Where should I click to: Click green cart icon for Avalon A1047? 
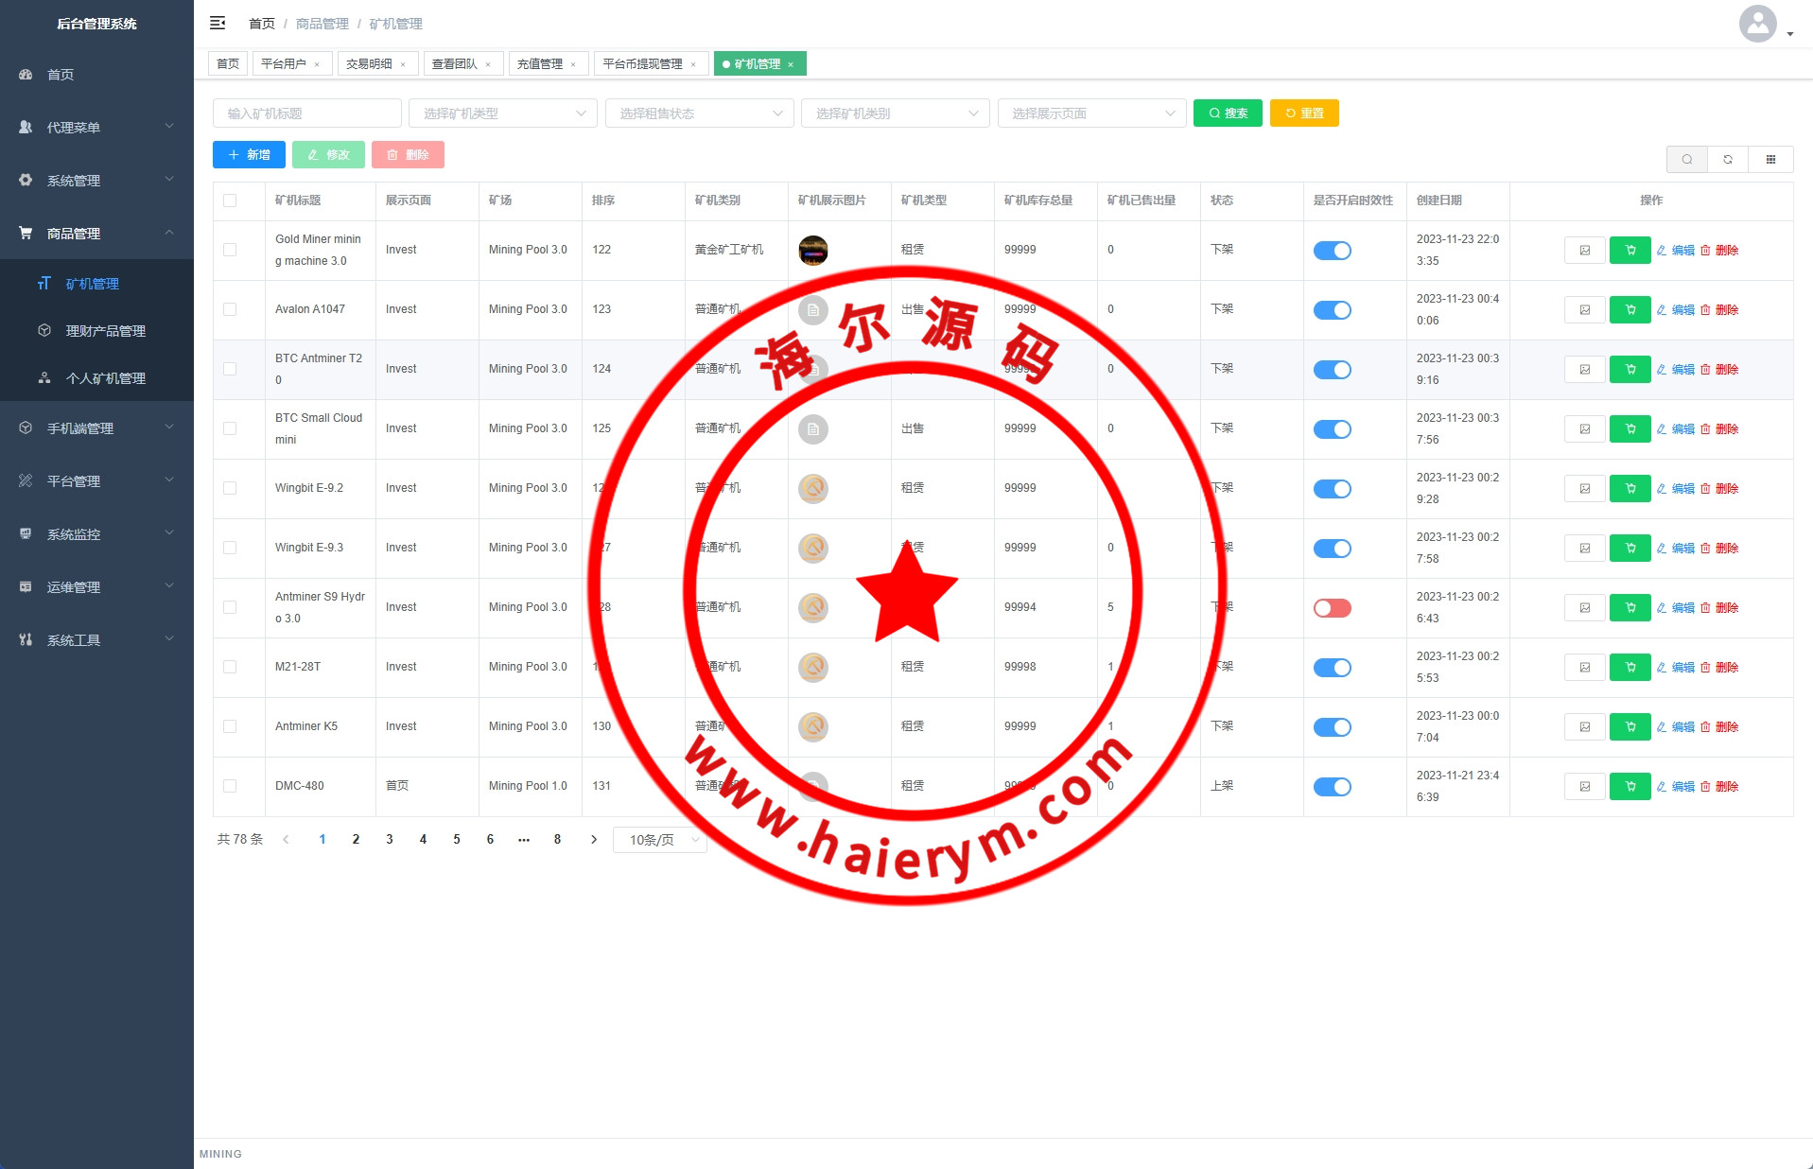pyautogui.click(x=1630, y=309)
